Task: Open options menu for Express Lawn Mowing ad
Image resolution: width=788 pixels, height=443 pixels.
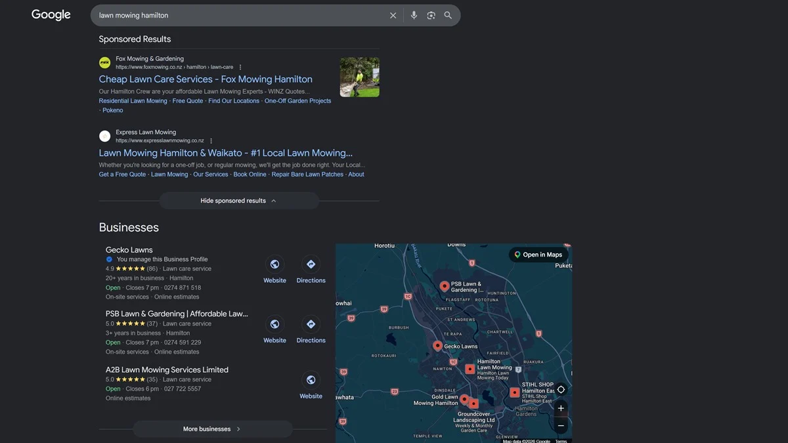Action: pyautogui.click(x=211, y=140)
